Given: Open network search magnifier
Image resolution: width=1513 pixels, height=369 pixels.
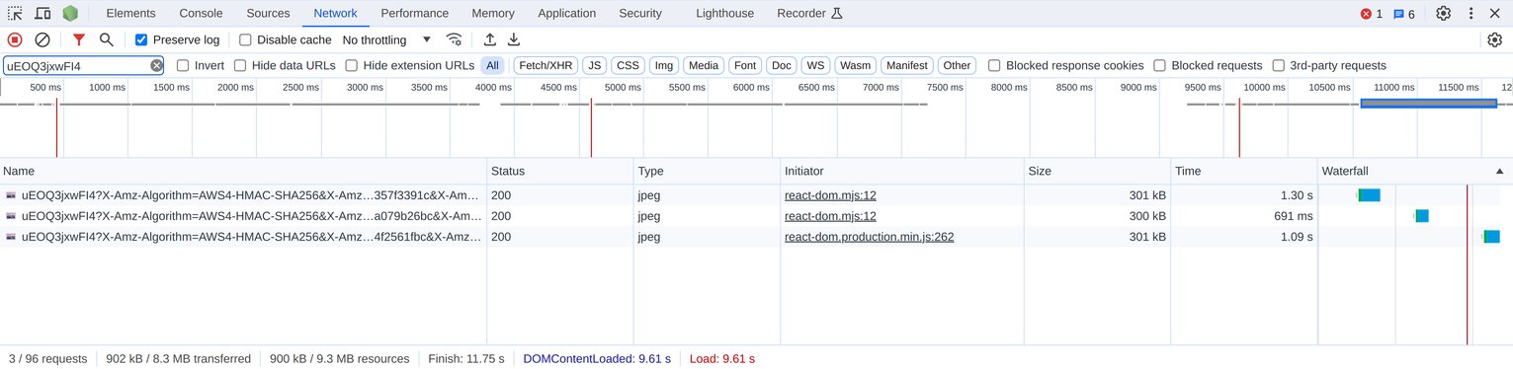Looking at the screenshot, I should coord(106,39).
